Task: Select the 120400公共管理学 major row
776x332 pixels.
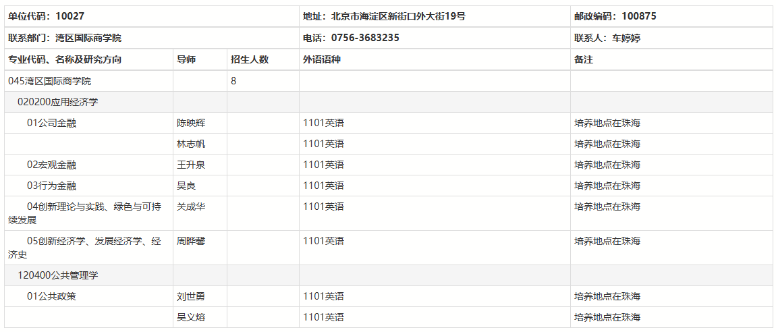Action: click(x=58, y=275)
